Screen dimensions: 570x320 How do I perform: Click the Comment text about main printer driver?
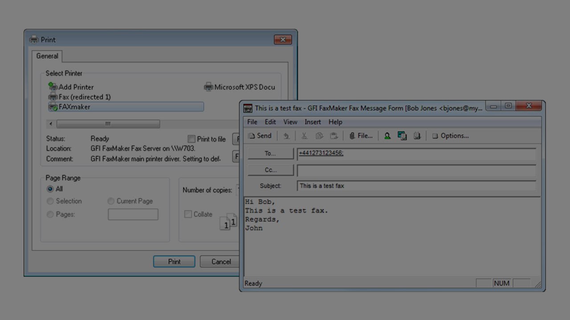point(155,159)
